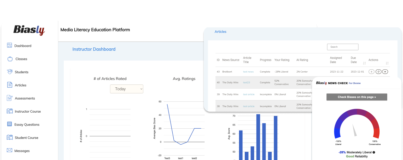Open the 'test23' article link

[246, 82]
